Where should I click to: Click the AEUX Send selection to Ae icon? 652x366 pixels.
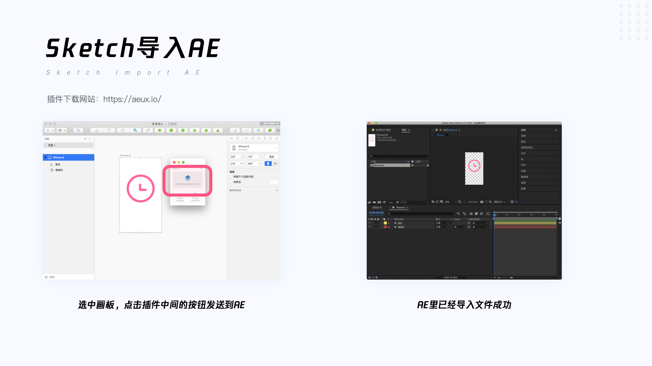[187, 178]
